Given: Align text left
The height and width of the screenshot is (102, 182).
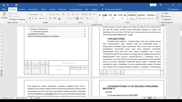Looking at the screenshot, I should 69,18.
